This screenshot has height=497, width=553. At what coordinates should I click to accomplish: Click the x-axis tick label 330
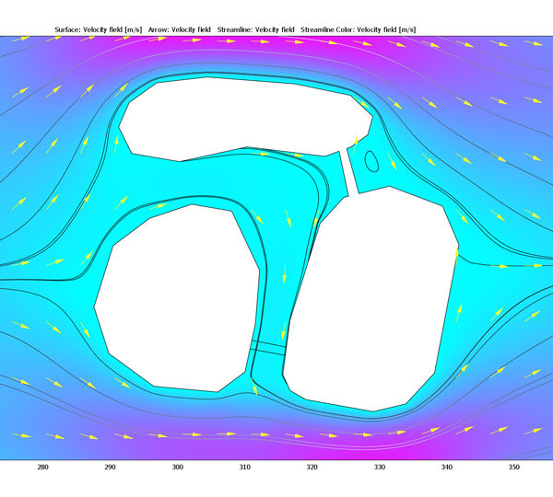coord(380,467)
